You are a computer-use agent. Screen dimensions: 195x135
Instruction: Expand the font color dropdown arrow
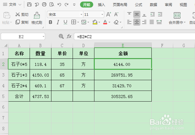click(x=110, y=22)
